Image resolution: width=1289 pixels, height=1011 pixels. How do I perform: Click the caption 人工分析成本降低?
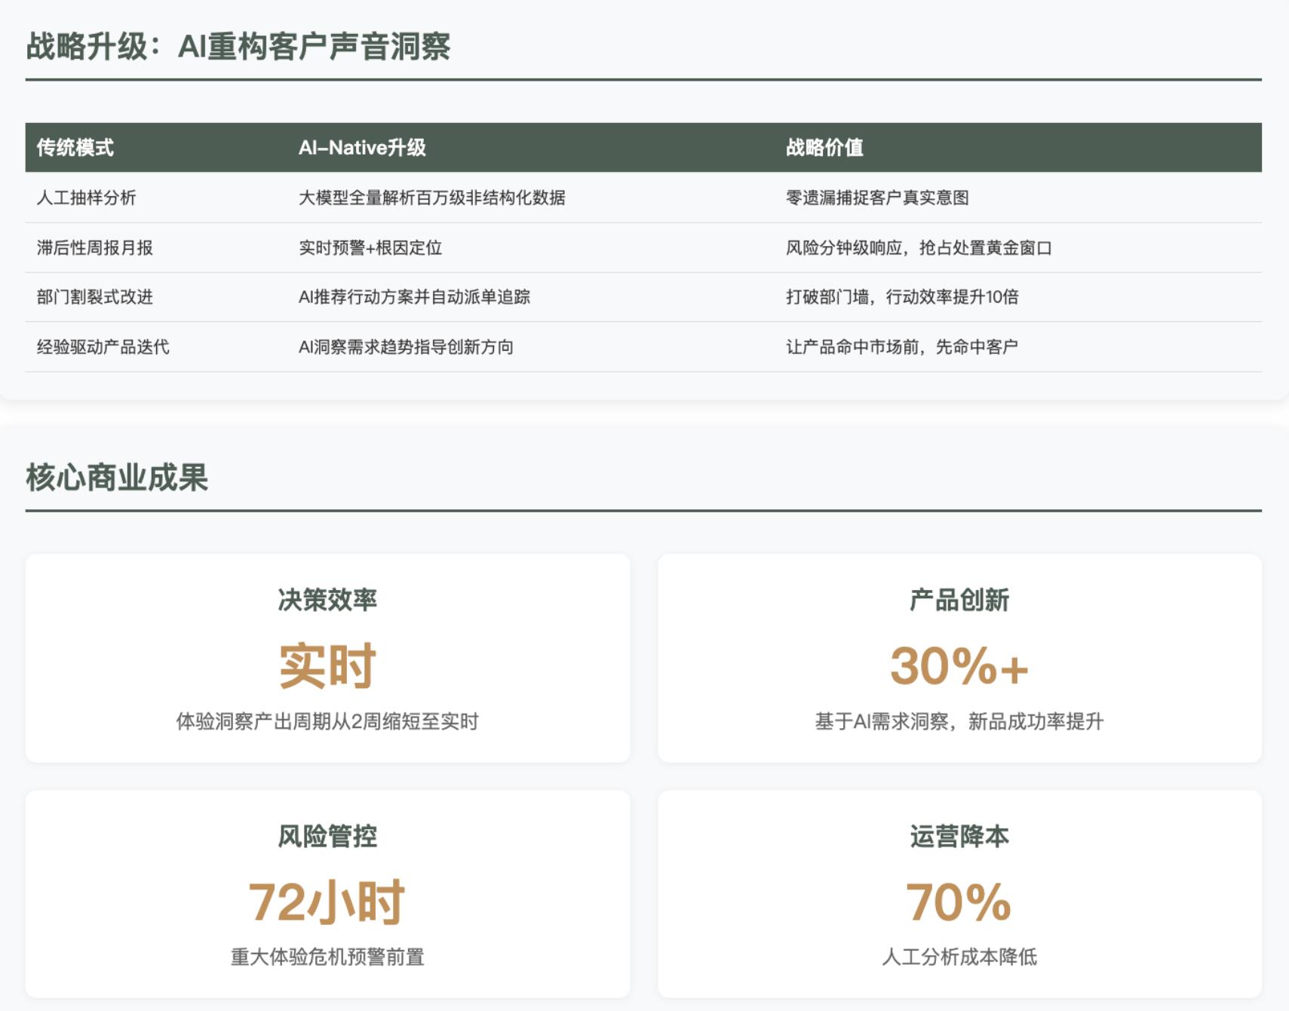pyautogui.click(x=959, y=957)
